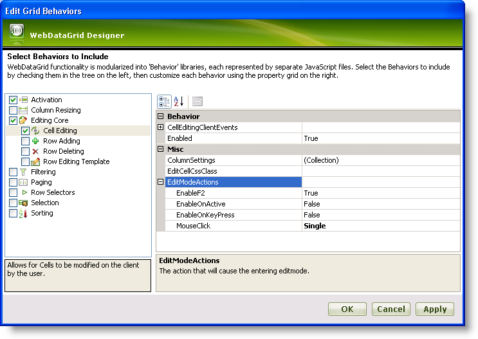Click the Apply button
Image resolution: width=478 pixels, height=339 pixels.
point(434,309)
